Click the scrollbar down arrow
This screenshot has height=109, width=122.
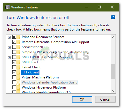(x=113, y=91)
